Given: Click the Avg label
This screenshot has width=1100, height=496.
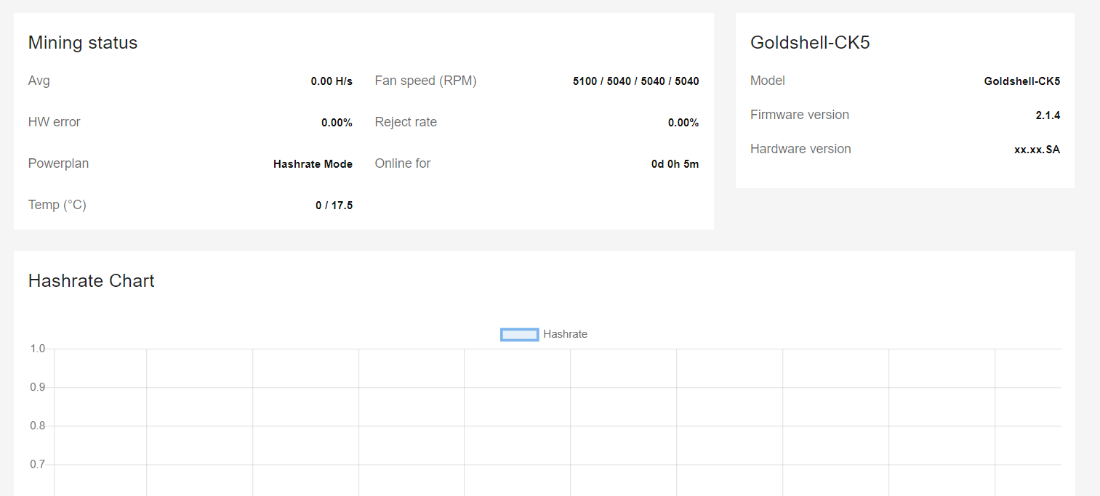Looking at the screenshot, I should tap(39, 81).
